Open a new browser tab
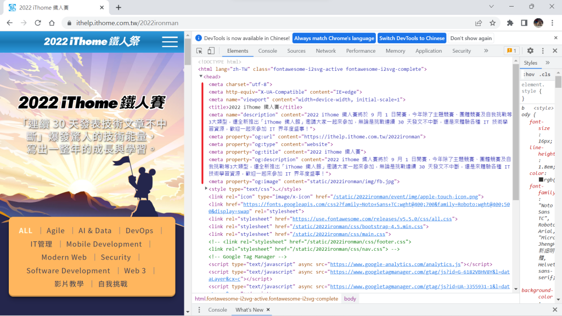The width and height of the screenshot is (562, 316). pyautogui.click(x=119, y=7)
